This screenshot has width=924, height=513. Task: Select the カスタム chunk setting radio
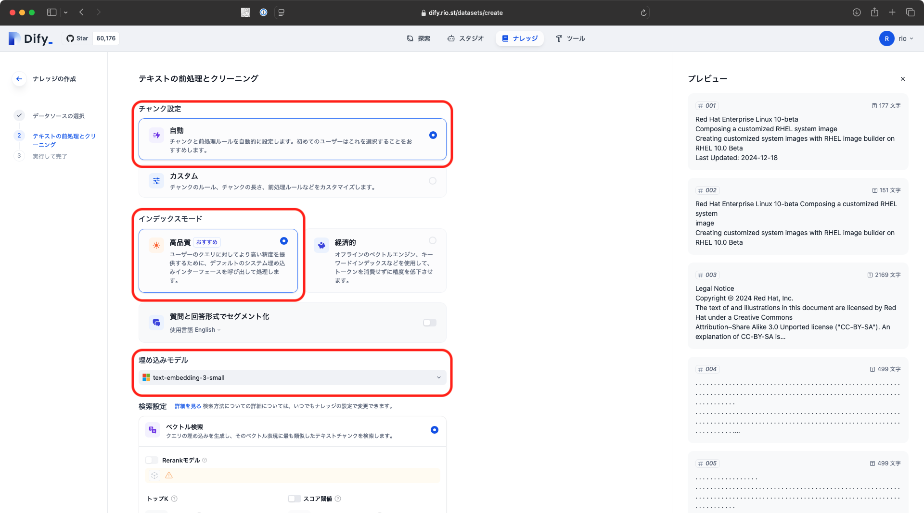433,181
